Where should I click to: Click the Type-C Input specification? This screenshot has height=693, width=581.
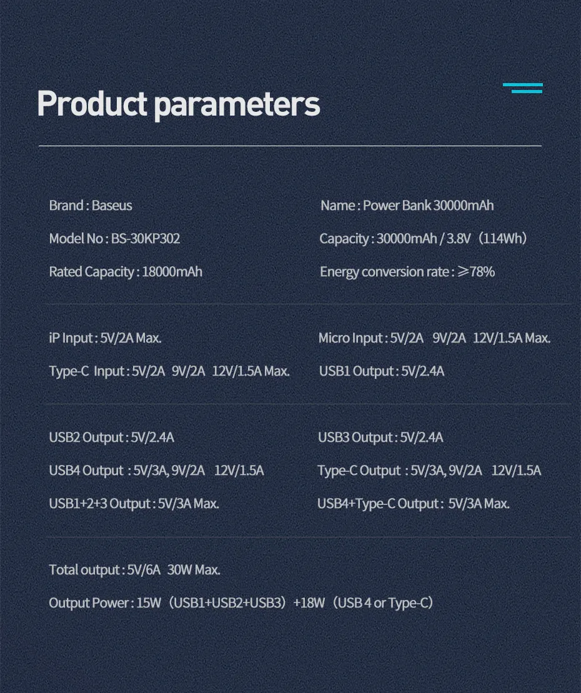(169, 371)
